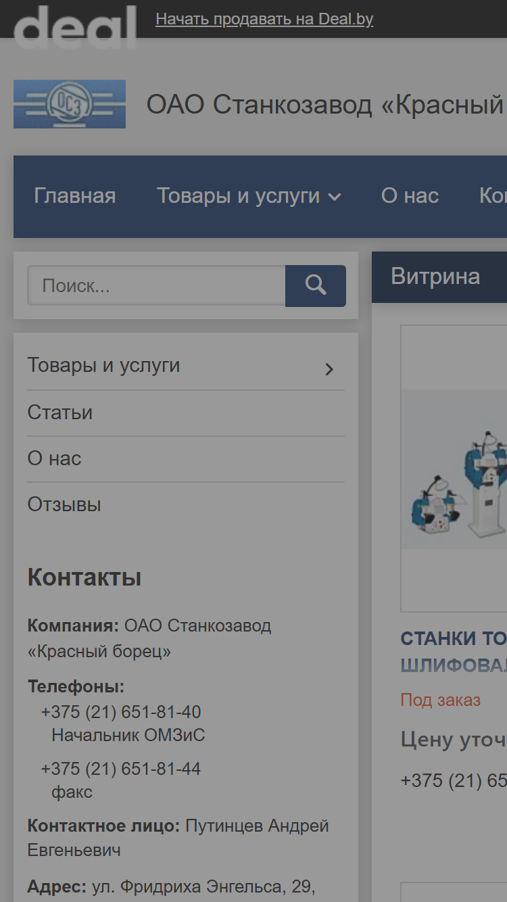Click product card phone number
The height and width of the screenshot is (902, 507).
pyautogui.click(x=454, y=780)
